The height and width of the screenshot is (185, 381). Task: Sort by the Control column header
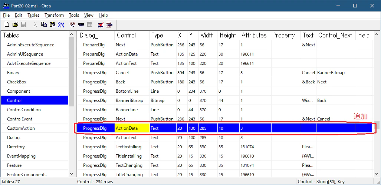[132, 35]
